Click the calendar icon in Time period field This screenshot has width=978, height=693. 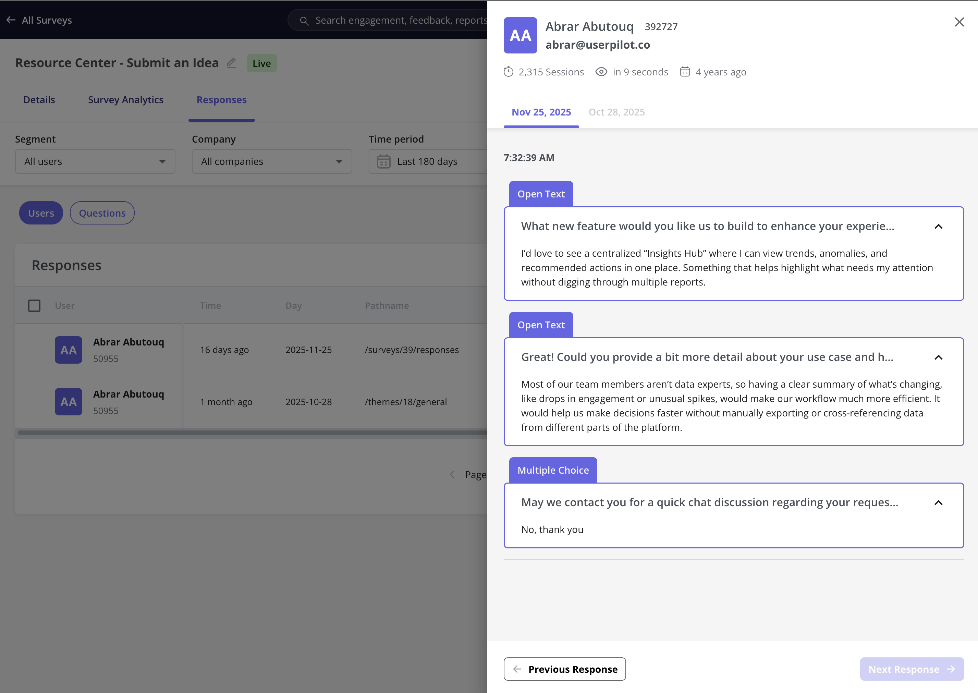coord(383,162)
